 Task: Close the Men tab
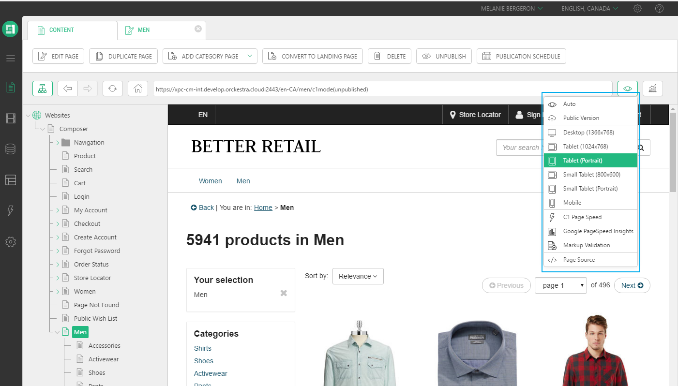tap(198, 29)
